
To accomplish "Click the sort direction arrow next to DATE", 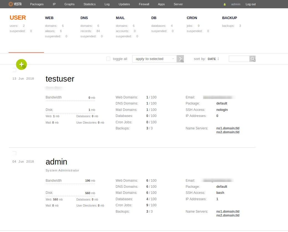I will pyautogui.click(x=218, y=59).
